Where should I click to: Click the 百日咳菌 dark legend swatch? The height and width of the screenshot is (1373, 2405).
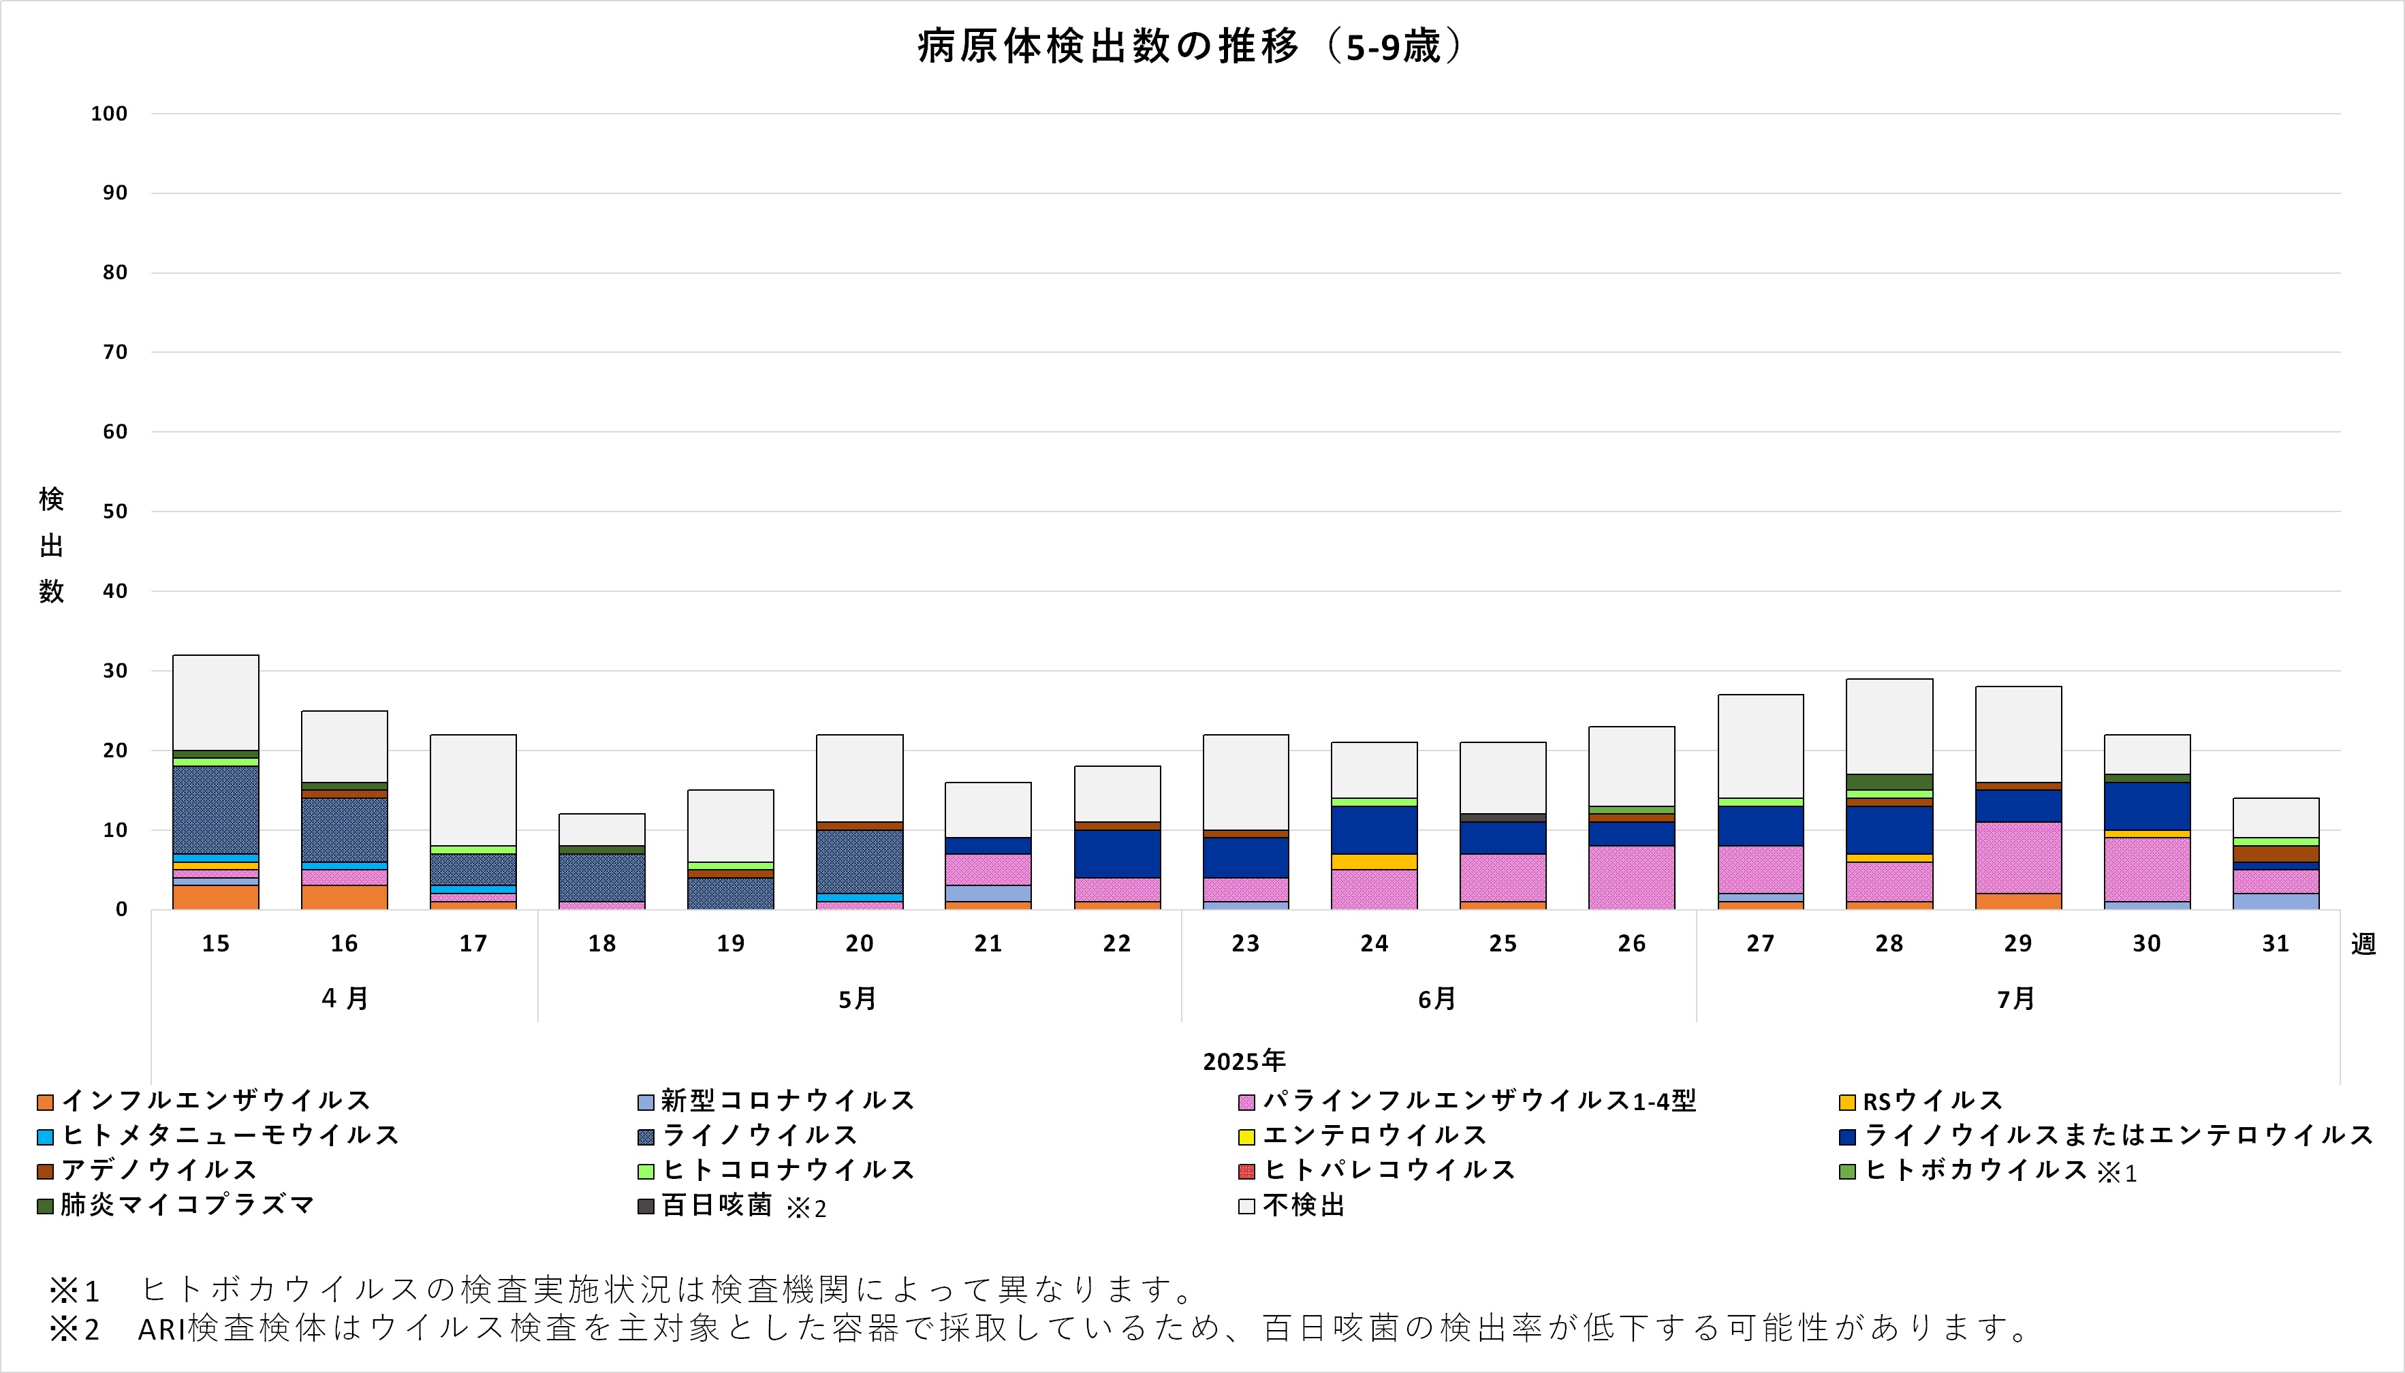(646, 1206)
